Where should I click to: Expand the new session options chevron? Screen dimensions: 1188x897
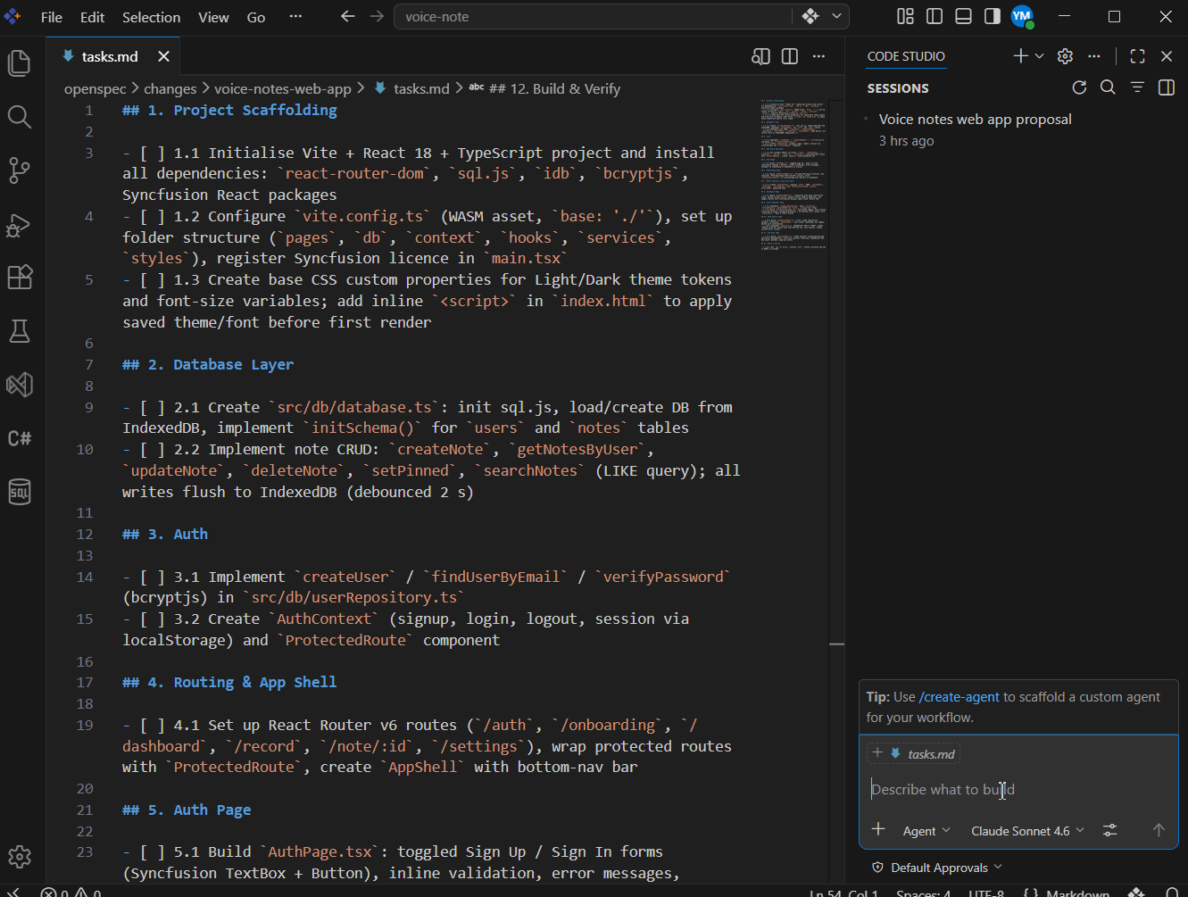click(1040, 56)
